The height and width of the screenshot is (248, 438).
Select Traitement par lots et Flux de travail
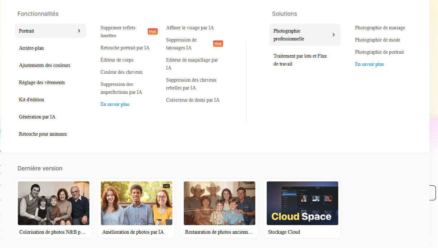(x=300, y=60)
